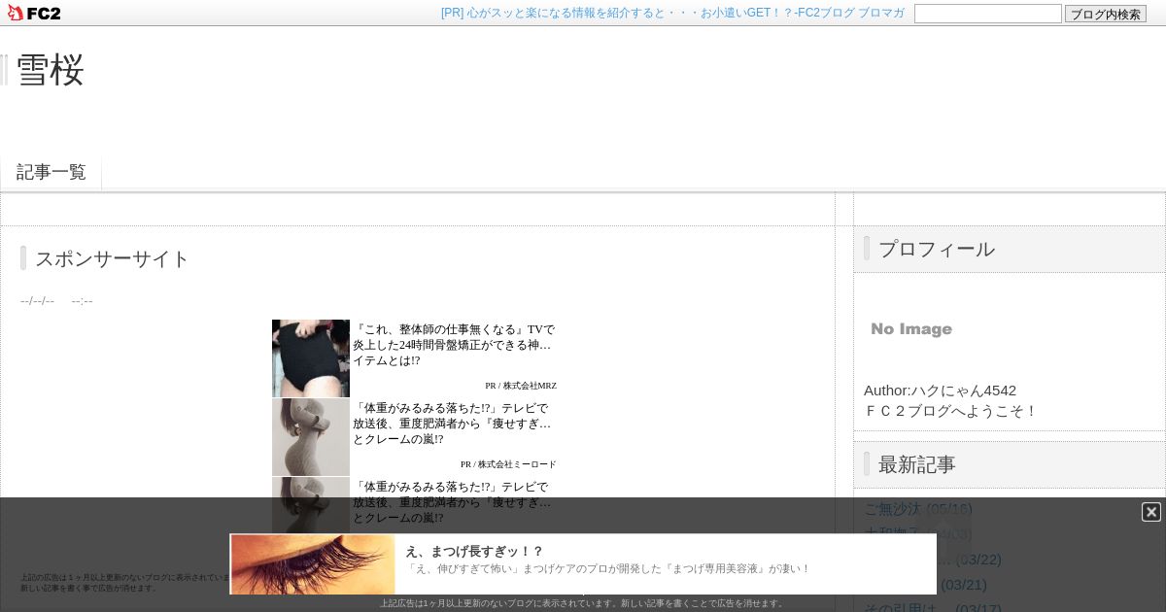
Task: Focus the blog search input field
Action: pyautogui.click(x=988, y=14)
